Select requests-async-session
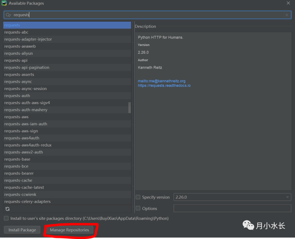 [x=67, y=89]
